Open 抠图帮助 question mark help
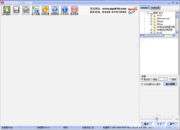 [55, 10]
